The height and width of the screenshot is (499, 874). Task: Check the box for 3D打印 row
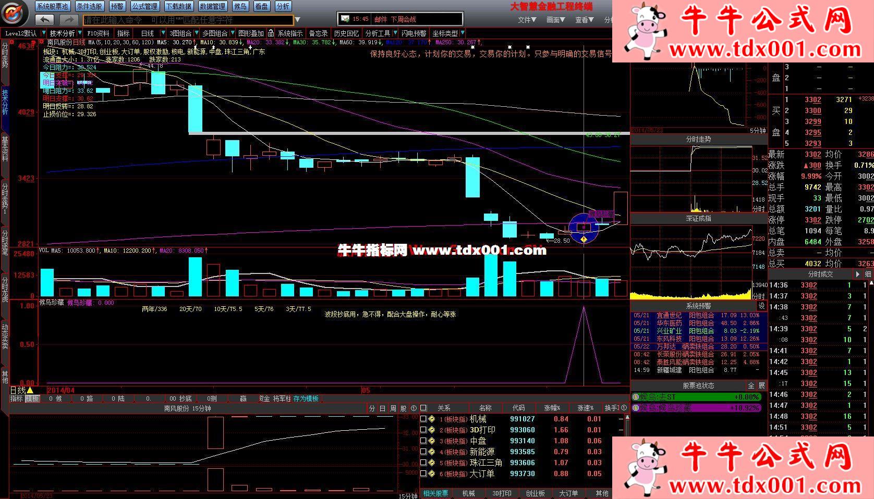coord(423,430)
